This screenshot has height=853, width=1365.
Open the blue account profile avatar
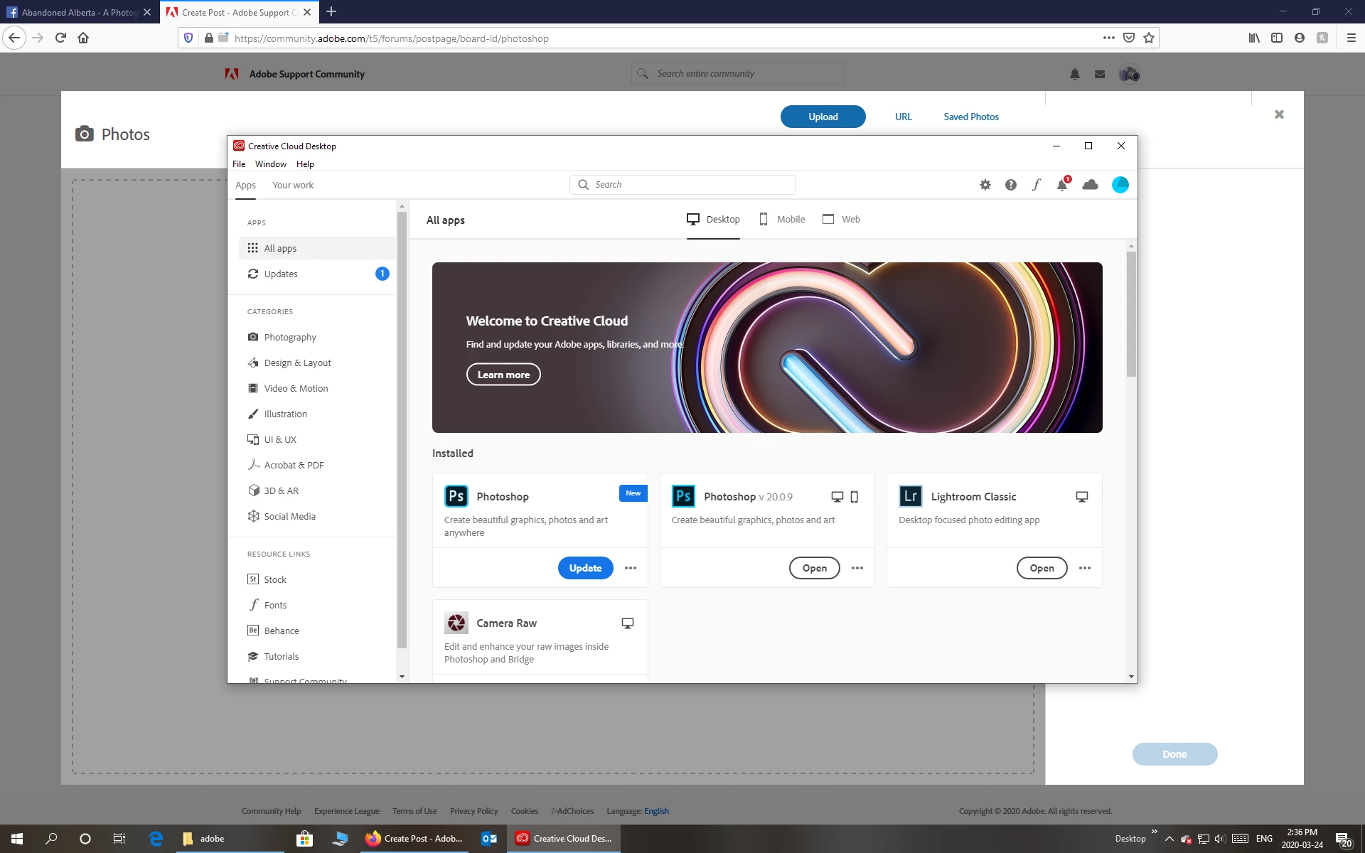[x=1120, y=185]
